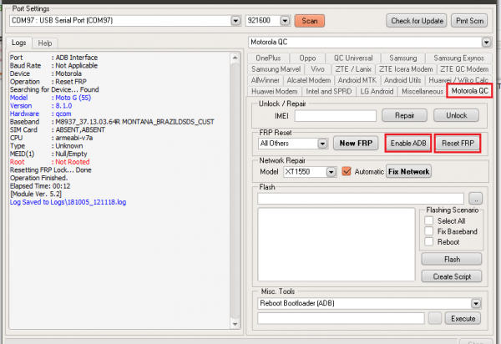This screenshot has width=501, height=344.
Task: Click the Elapsed Time 00:12 line
Action: tap(40, 186)
